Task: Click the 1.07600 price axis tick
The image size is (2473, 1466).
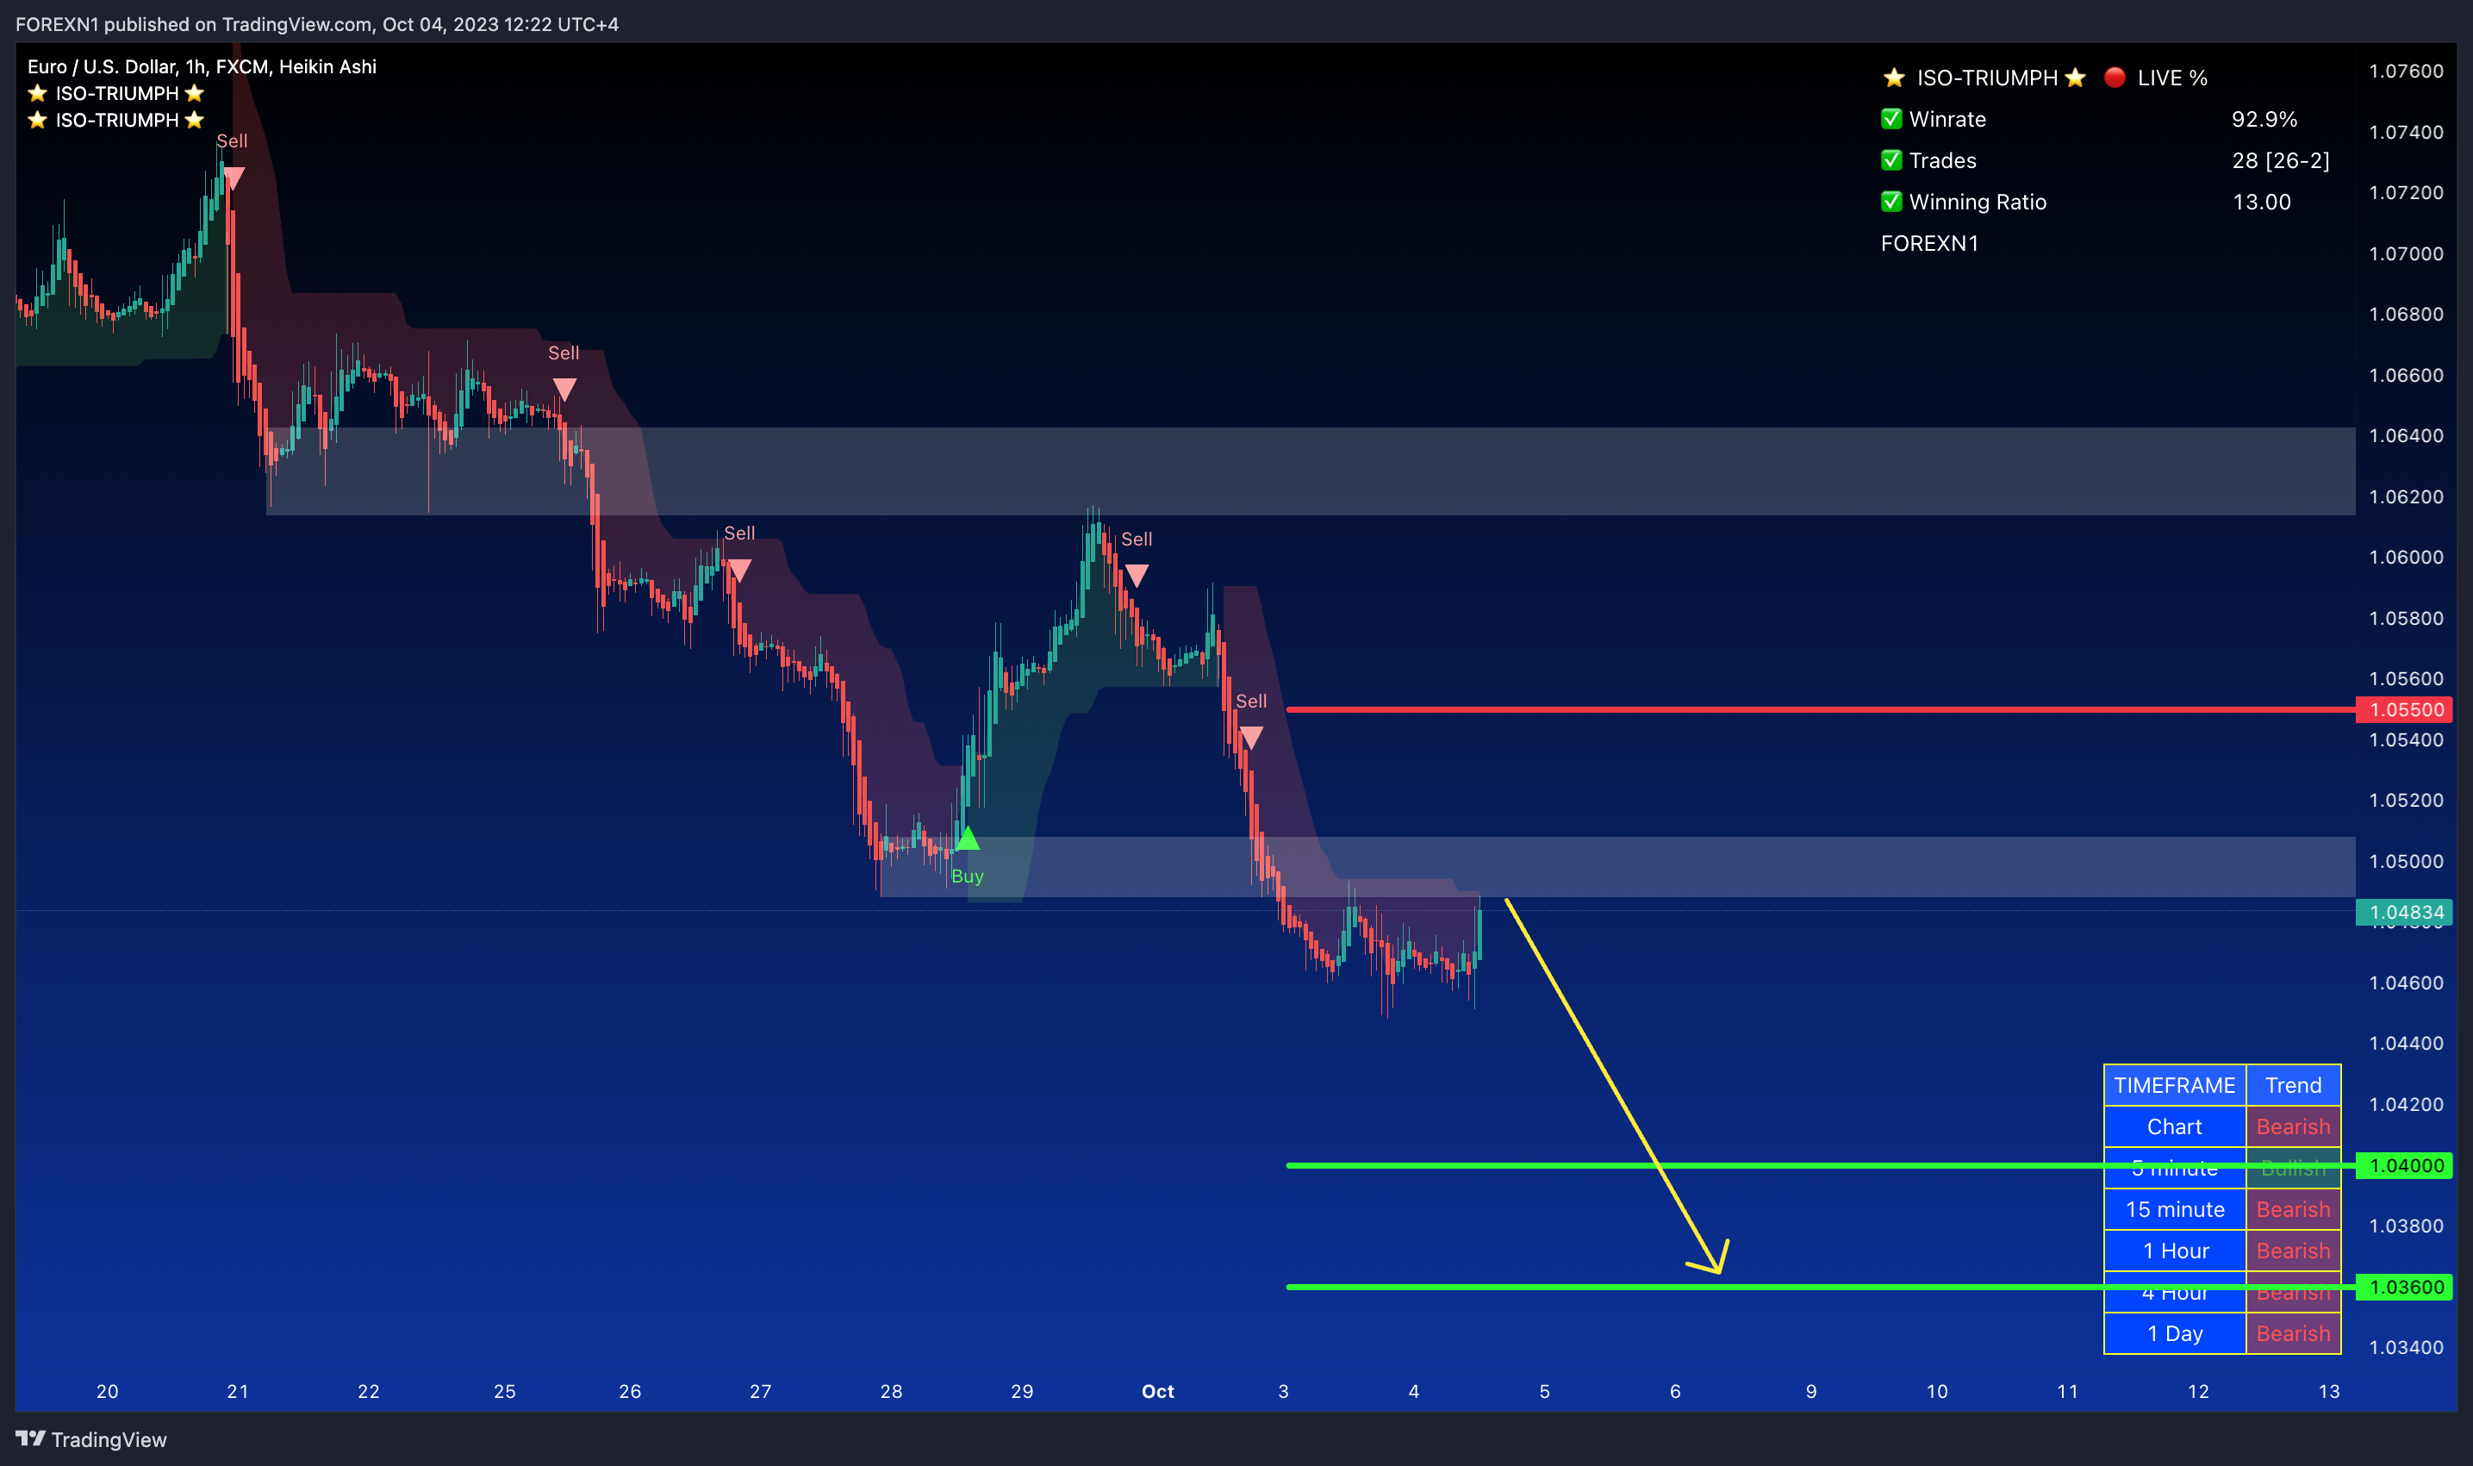Action: 2406,72
